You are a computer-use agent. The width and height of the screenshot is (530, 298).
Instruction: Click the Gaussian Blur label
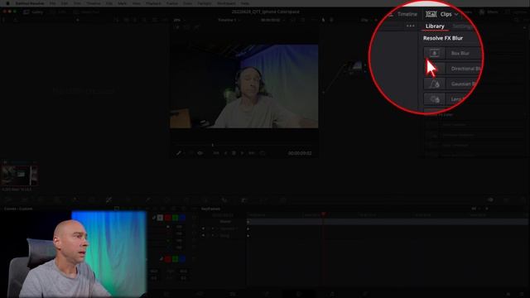coord(464,84)
